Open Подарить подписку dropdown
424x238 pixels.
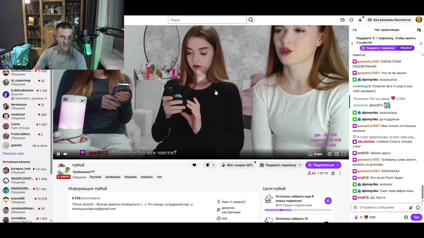280,165
